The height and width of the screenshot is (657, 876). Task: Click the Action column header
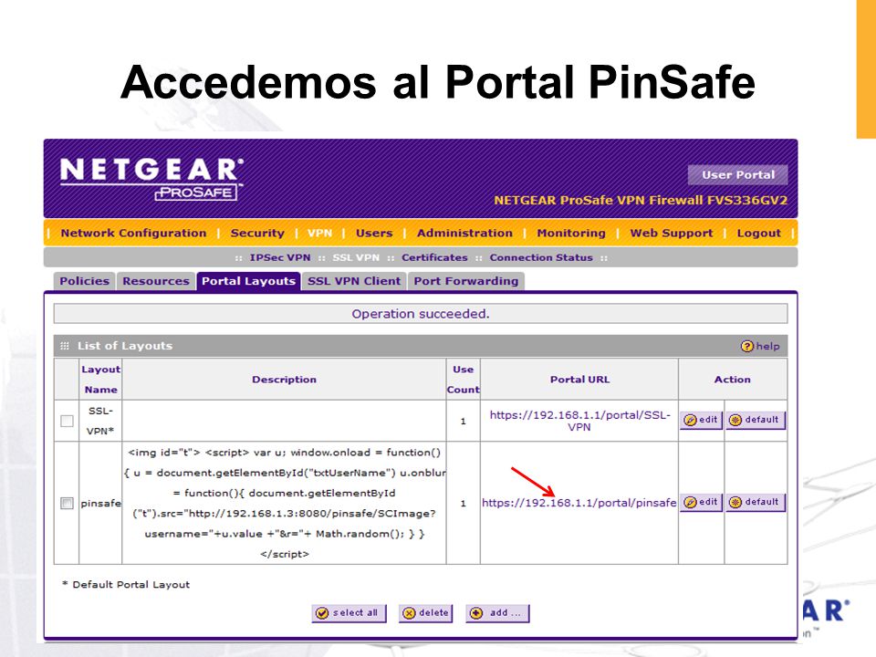[733, 380]
